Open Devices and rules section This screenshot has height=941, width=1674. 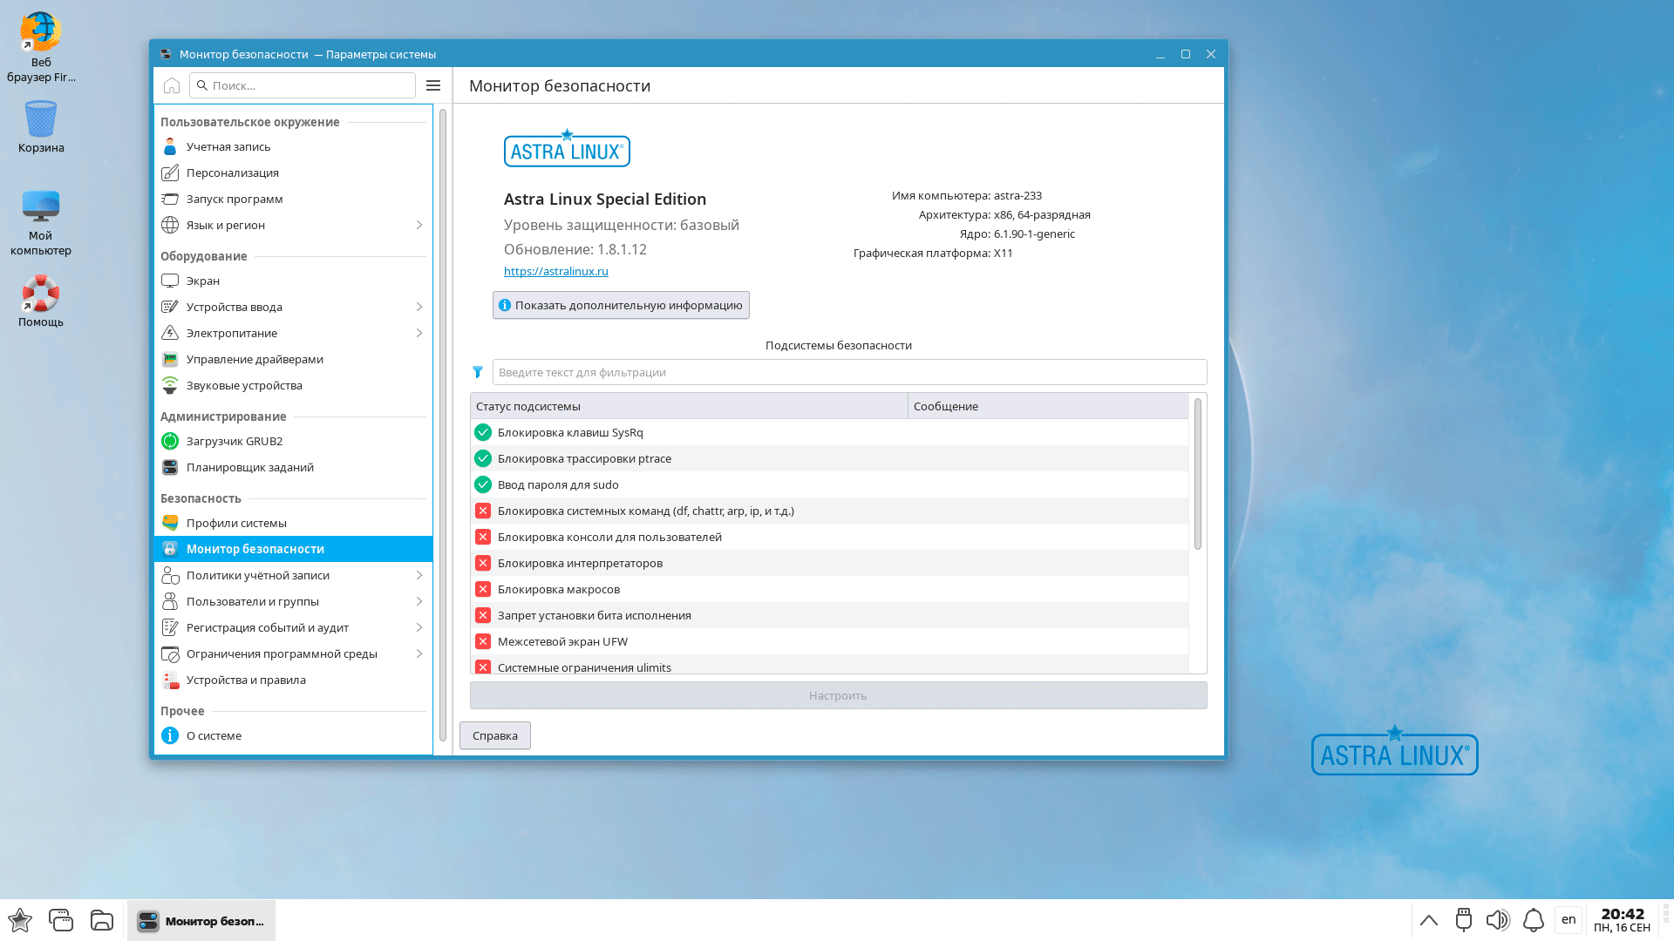[245, 680]
